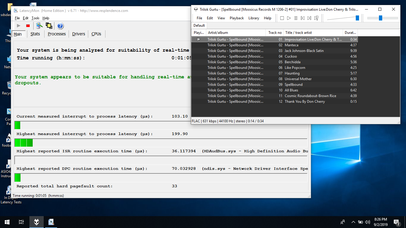Open the People icon in the system tray

pos(343,222)
